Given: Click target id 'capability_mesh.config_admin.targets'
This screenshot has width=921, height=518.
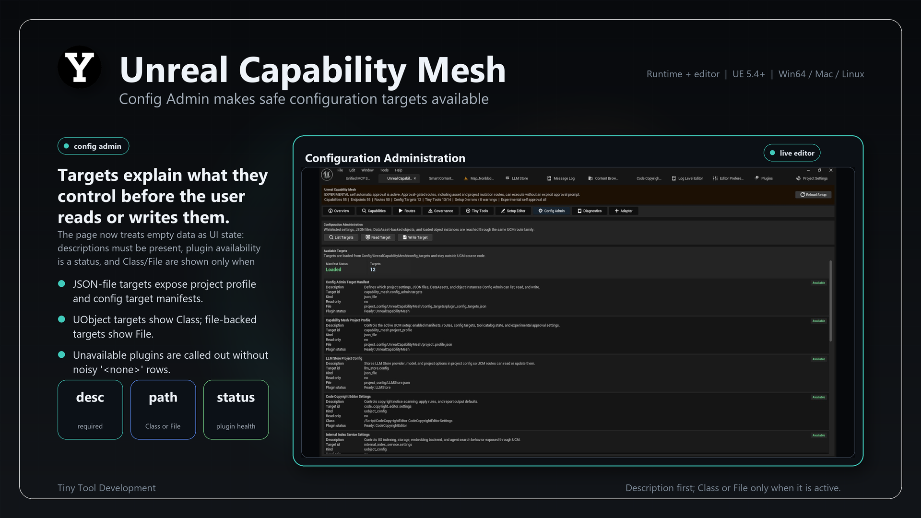Looking at the screenshot, I should [x=393, y=292].
